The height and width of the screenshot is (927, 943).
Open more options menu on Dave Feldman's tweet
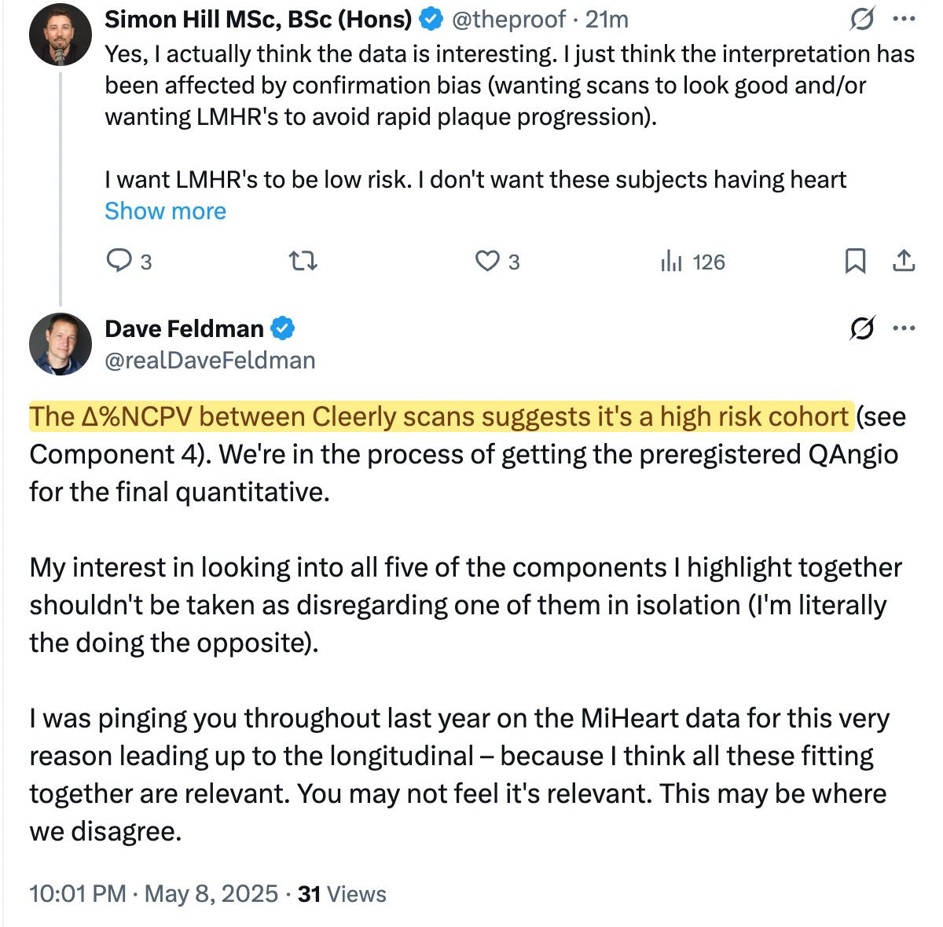[904, 328]
